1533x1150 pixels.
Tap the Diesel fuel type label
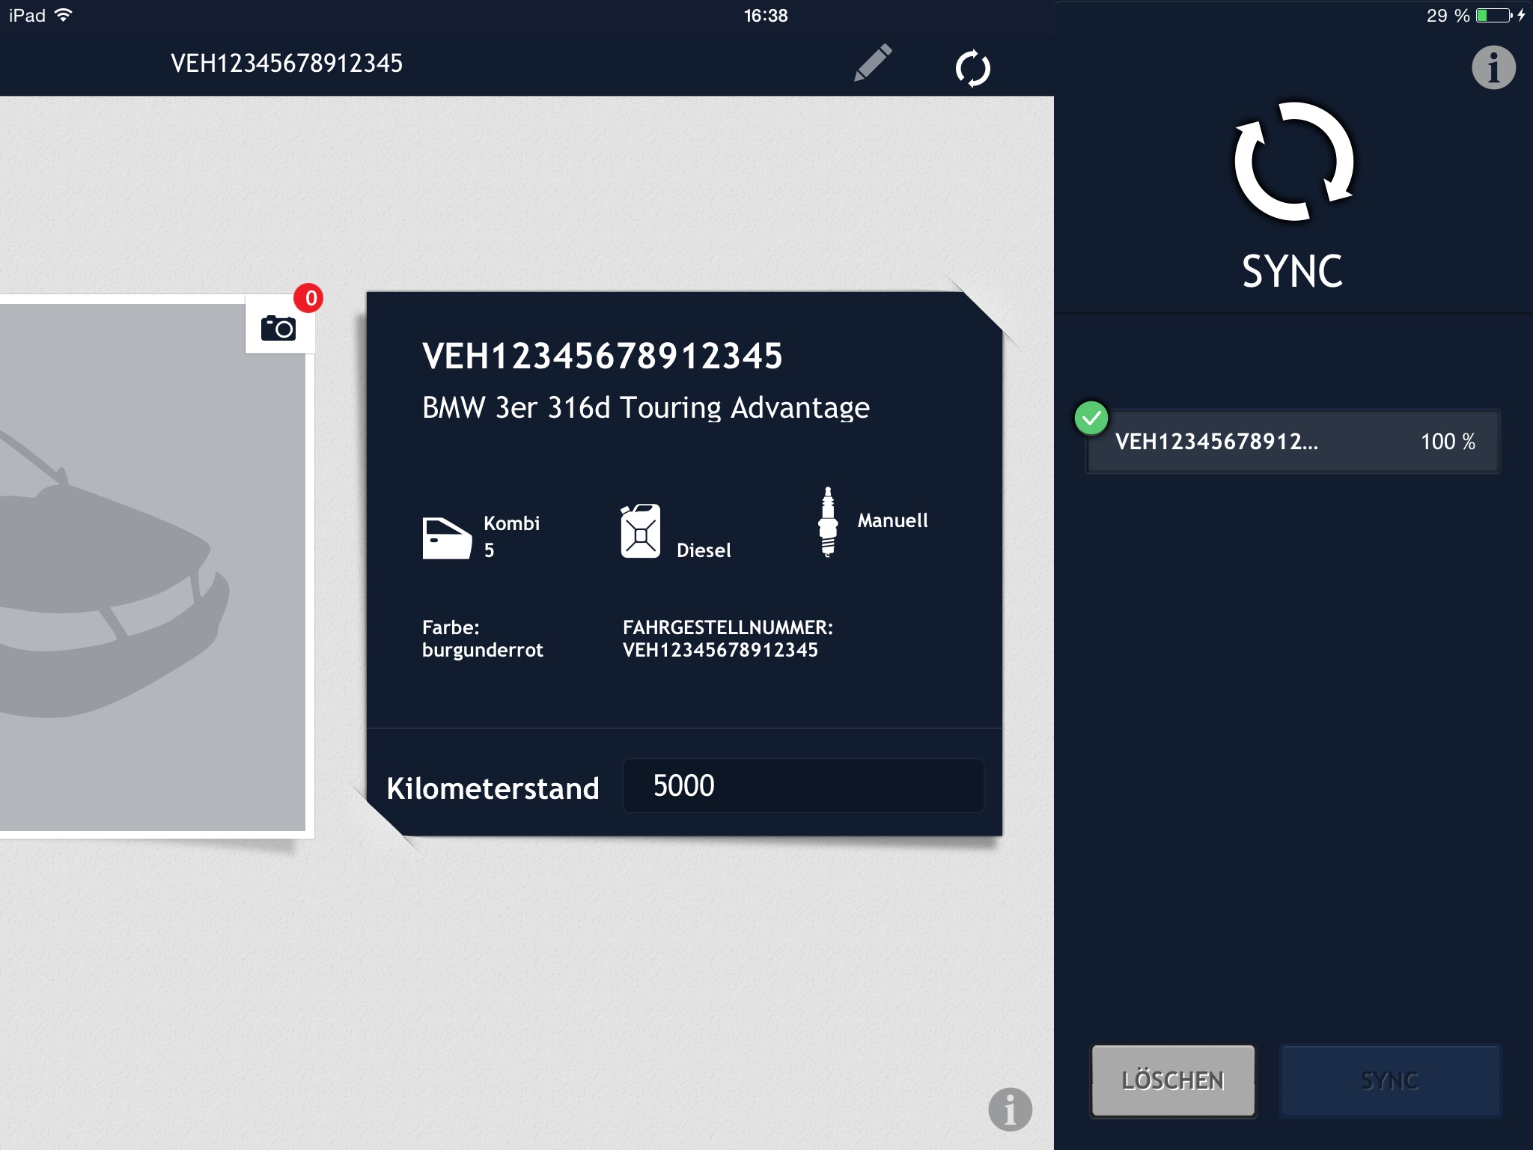704,550
